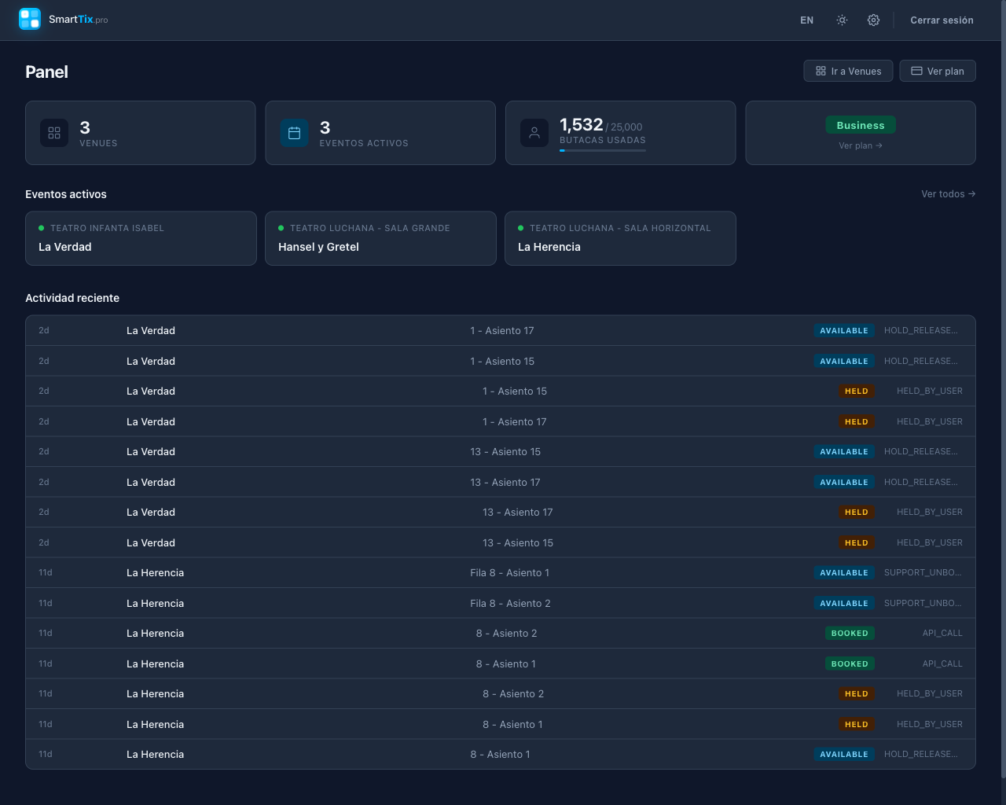Screen dimensions: 1006x805
Task: Click the Ir a Venues button
Action: [x=848, y=71]
